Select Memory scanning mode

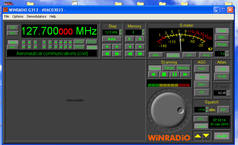click(x=183, y=68)
